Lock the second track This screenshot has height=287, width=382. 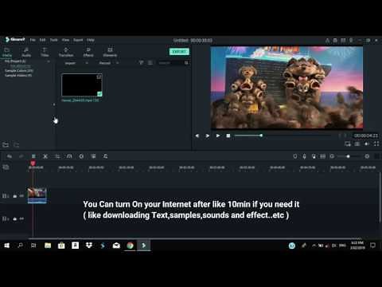pyautogui.click(x=15, y=218)
